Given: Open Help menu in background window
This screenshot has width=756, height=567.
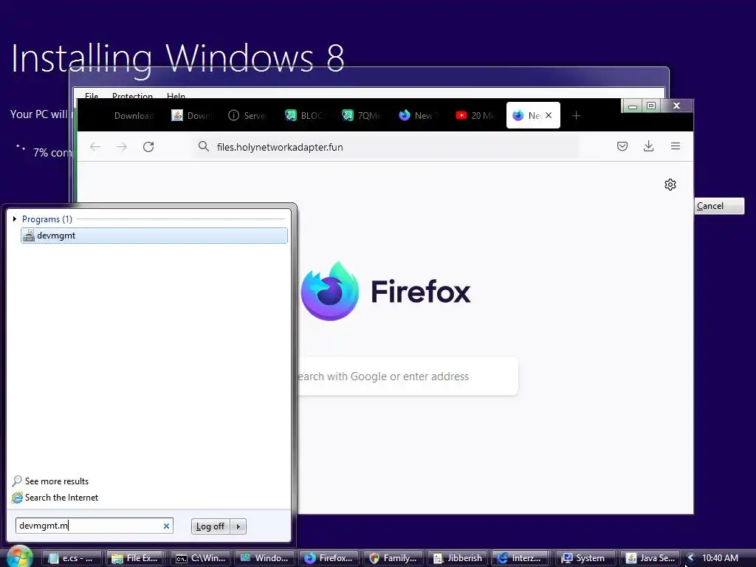Looking at the screenshot, I should [x=176, y=96].
